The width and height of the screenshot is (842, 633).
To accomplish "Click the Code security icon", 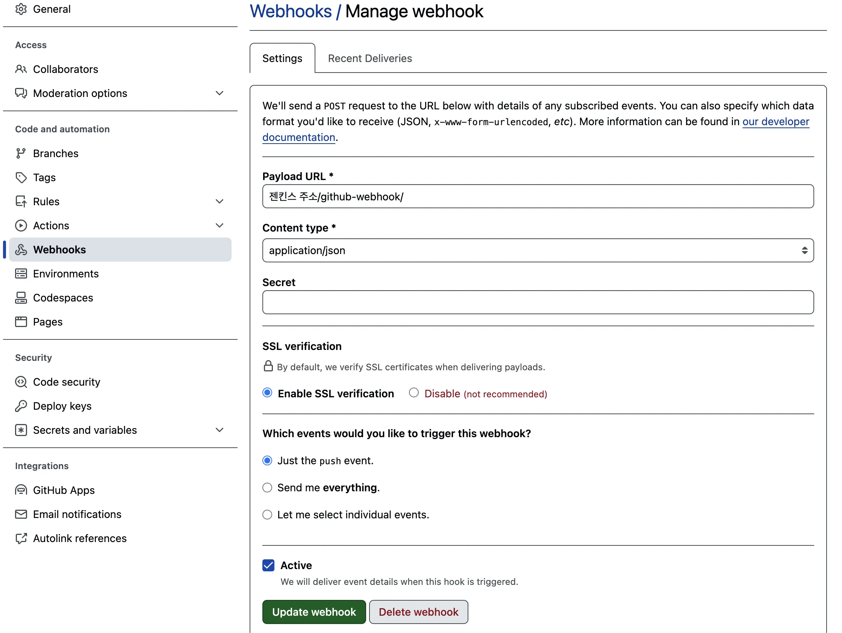I will (x=21, y=382).
